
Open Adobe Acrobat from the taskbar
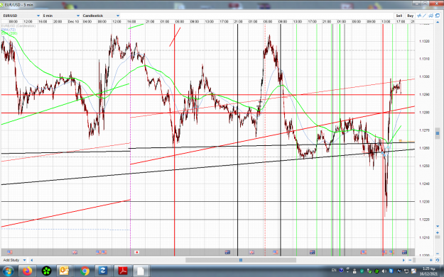(123, 271)
